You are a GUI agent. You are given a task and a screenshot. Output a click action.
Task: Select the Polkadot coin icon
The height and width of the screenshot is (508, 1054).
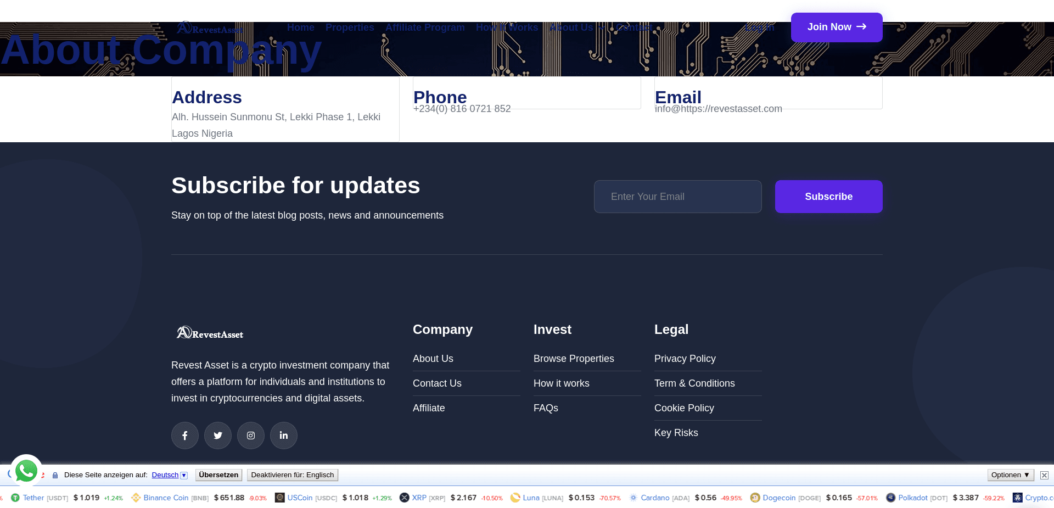890,498
